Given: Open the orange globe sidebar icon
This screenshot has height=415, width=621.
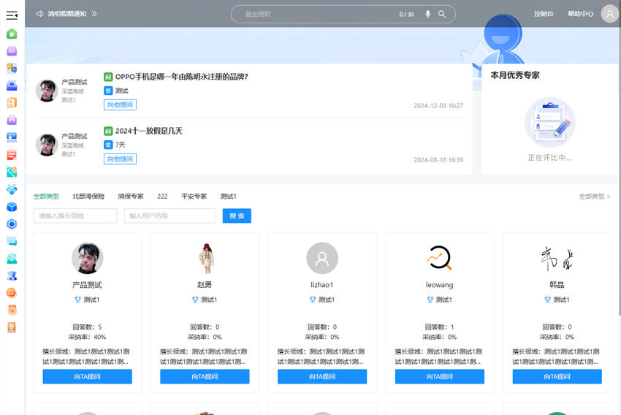Looking at the screenshot, I should tap(12, 293).
